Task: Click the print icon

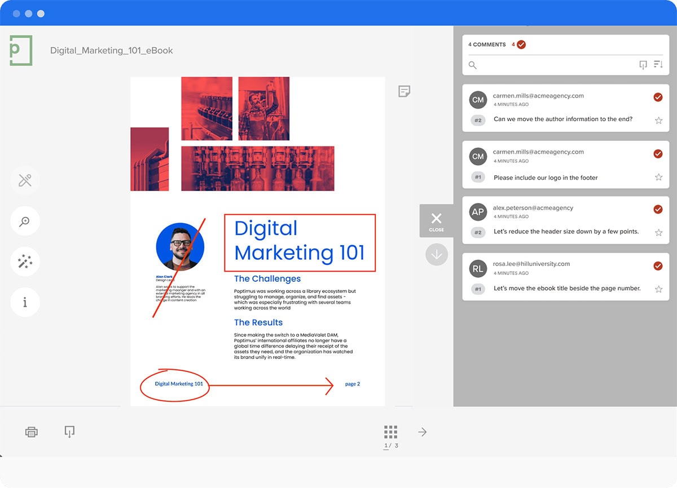Action: [32, 432]
